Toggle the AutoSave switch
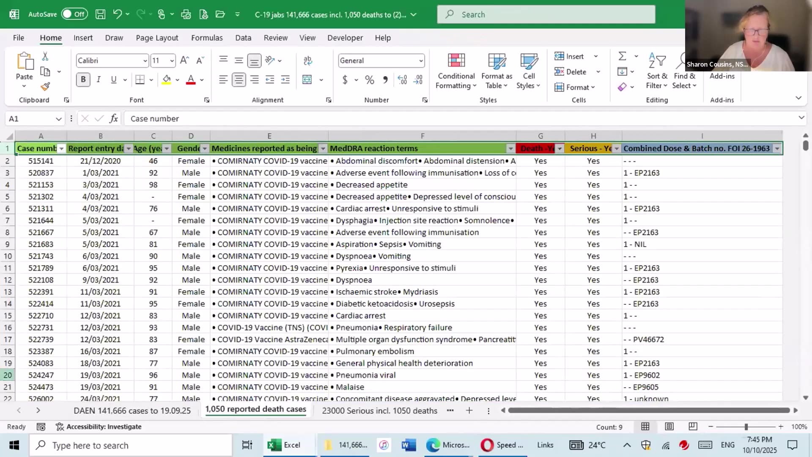 point(74,14)
